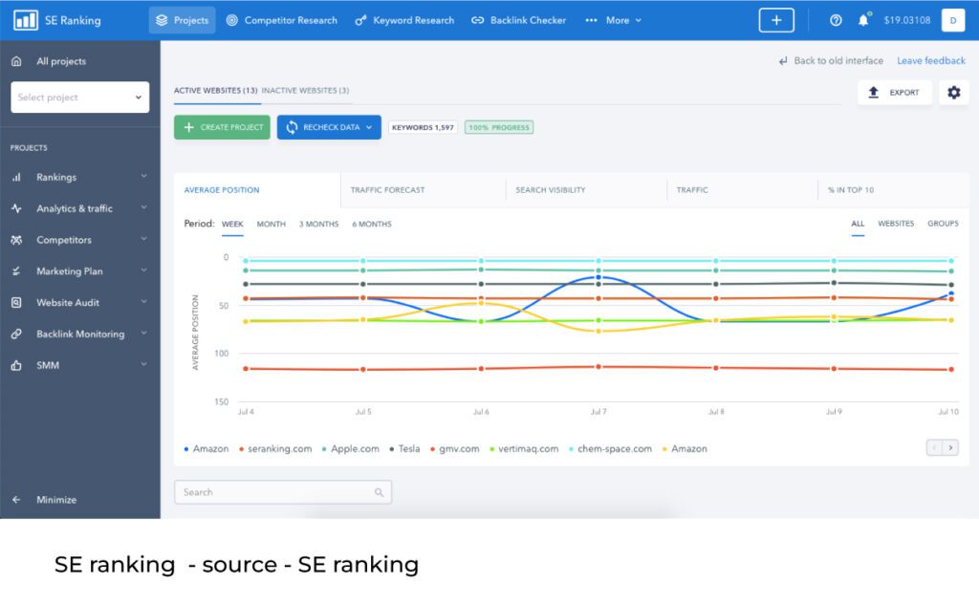Open All projects in sidebar

coord(61,61)
